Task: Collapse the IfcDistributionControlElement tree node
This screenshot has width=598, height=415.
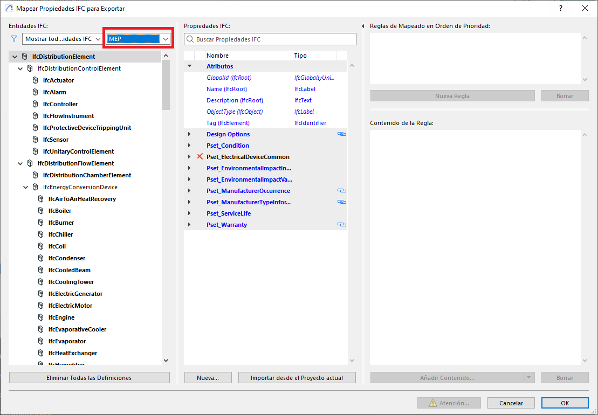Action: coord(20,68)
